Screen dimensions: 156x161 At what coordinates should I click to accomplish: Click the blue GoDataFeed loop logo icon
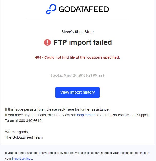[51, 9]
